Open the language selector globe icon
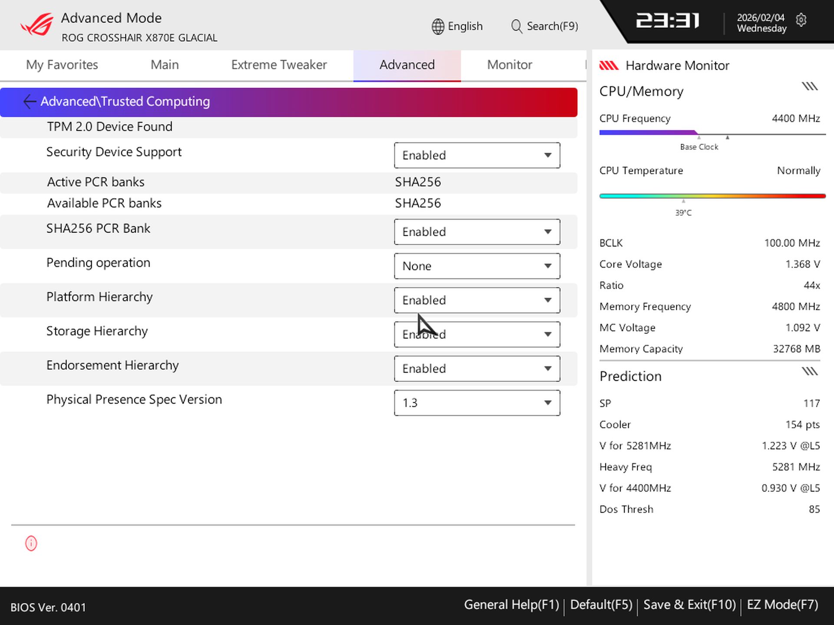This screenshot has width=834, height=625. [x=437, y=26]
